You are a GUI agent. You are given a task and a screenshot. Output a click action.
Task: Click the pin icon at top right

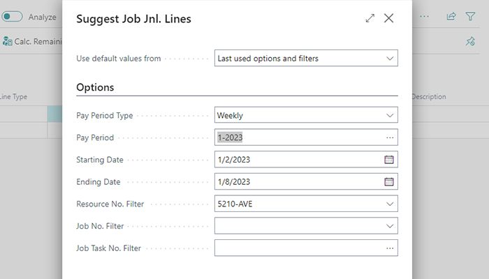pyautogui.click(x=470, y=42)
